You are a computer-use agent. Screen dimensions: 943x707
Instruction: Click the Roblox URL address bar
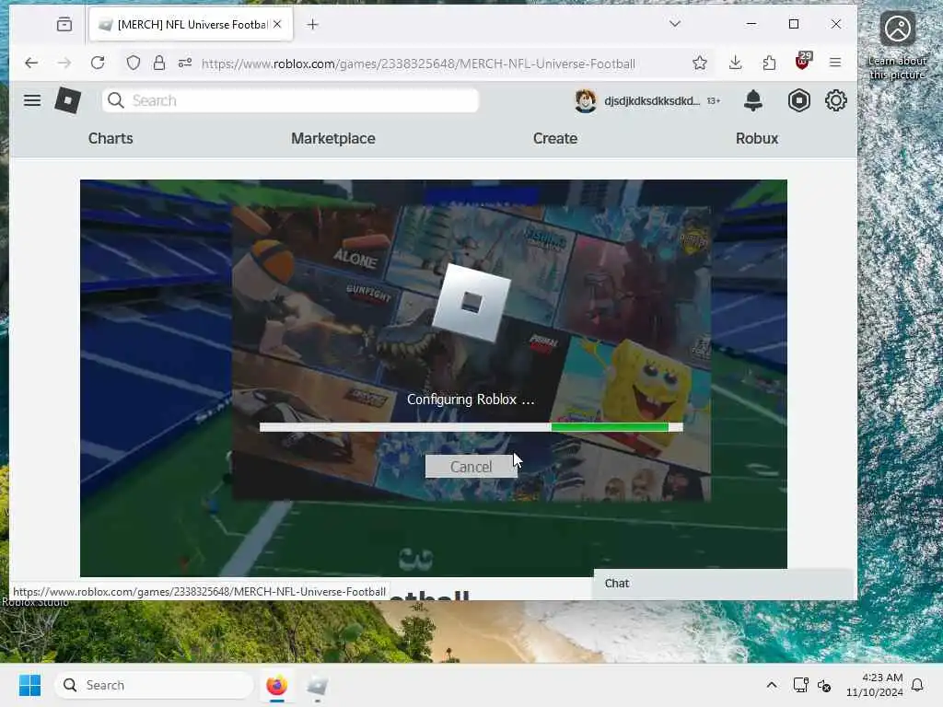pyautogui.click(x=418, y=64)
